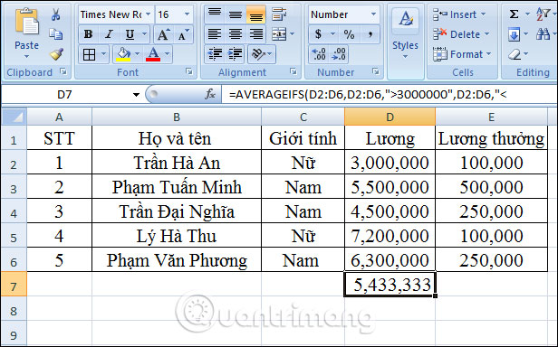
Task: Select column D header
Action: tap(390, 117)
